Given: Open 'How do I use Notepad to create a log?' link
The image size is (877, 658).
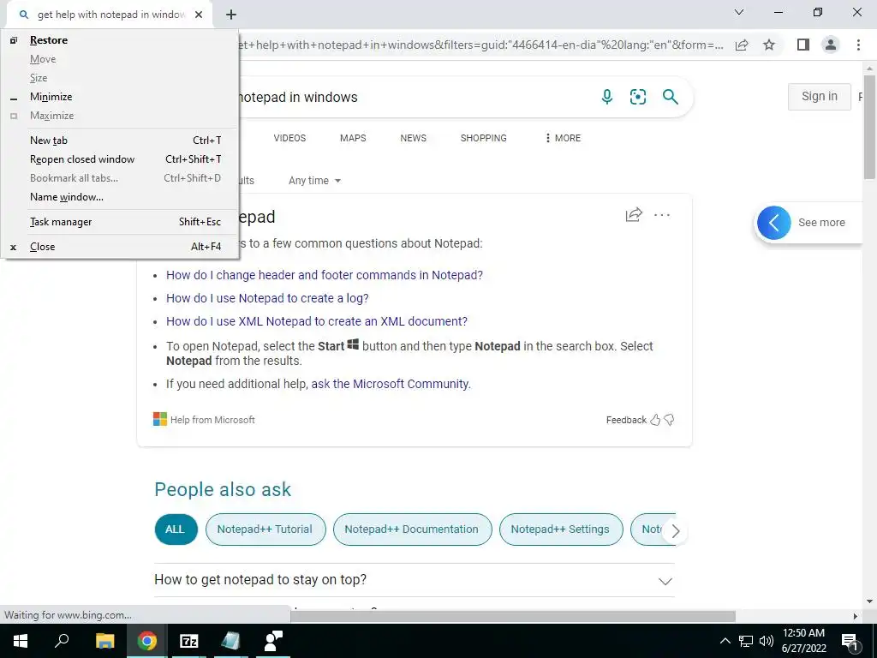Looking at the screenshot, I should [267, 298].
